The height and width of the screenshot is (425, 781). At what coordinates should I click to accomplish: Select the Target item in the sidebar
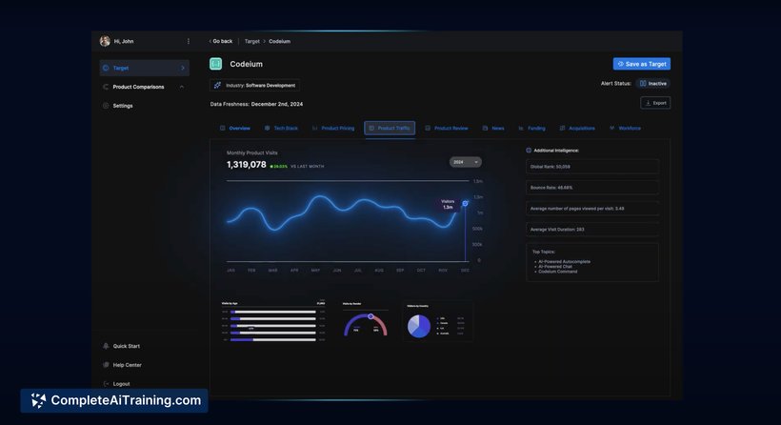[145, 68]
